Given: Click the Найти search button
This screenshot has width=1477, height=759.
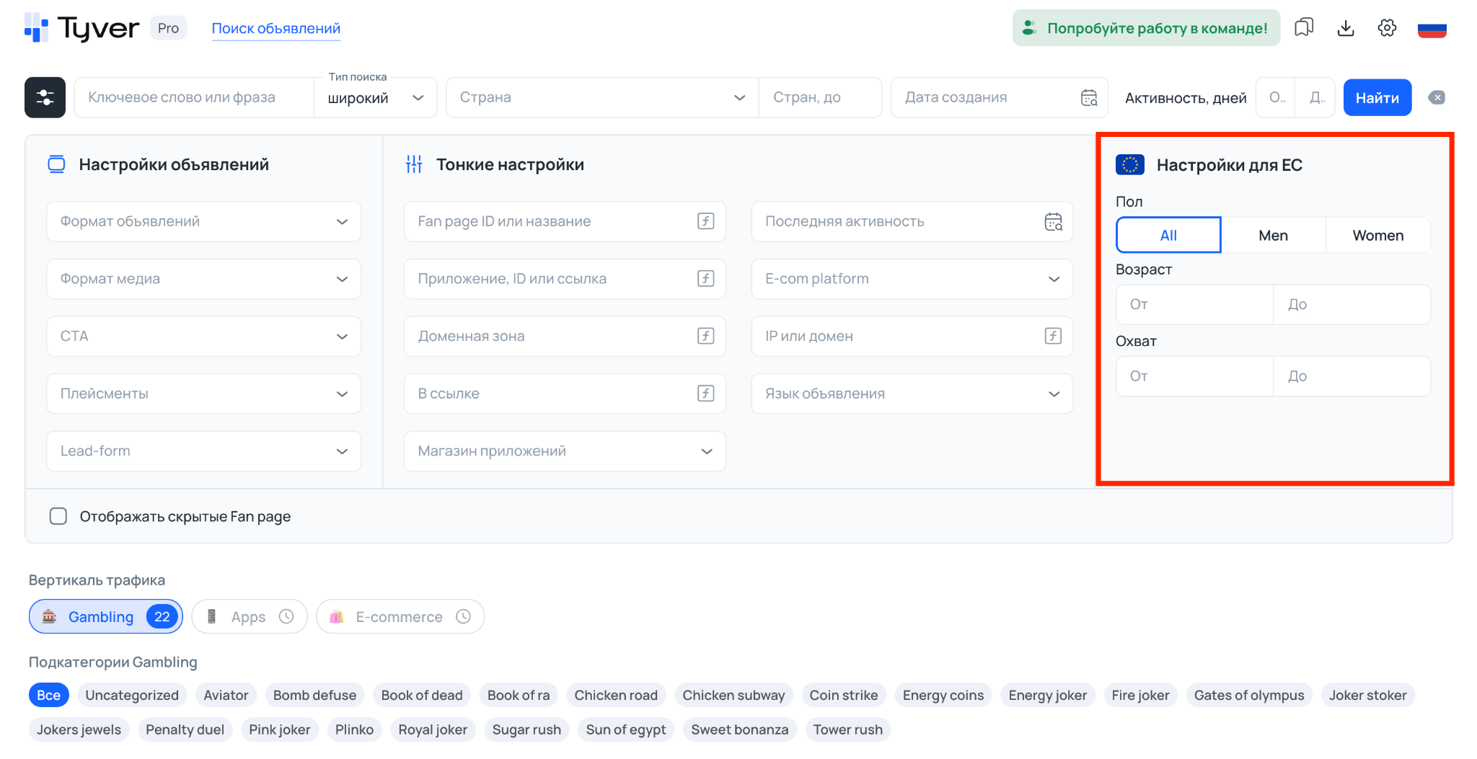Looking at the screenshot, I should pos(1377,97).
